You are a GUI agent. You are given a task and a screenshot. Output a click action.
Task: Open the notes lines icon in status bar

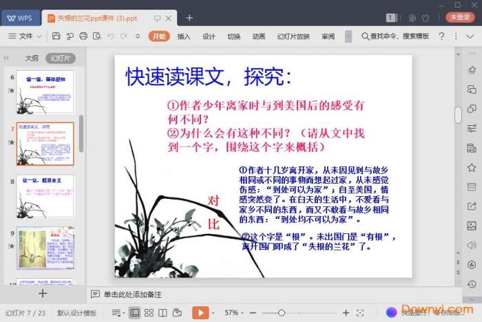coord(116,313)
